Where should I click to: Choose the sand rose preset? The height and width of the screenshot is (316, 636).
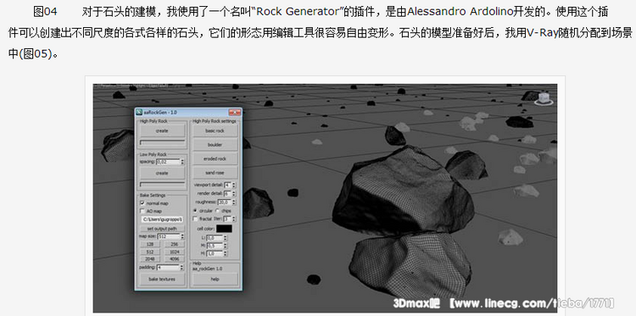(x=215, y=173)
